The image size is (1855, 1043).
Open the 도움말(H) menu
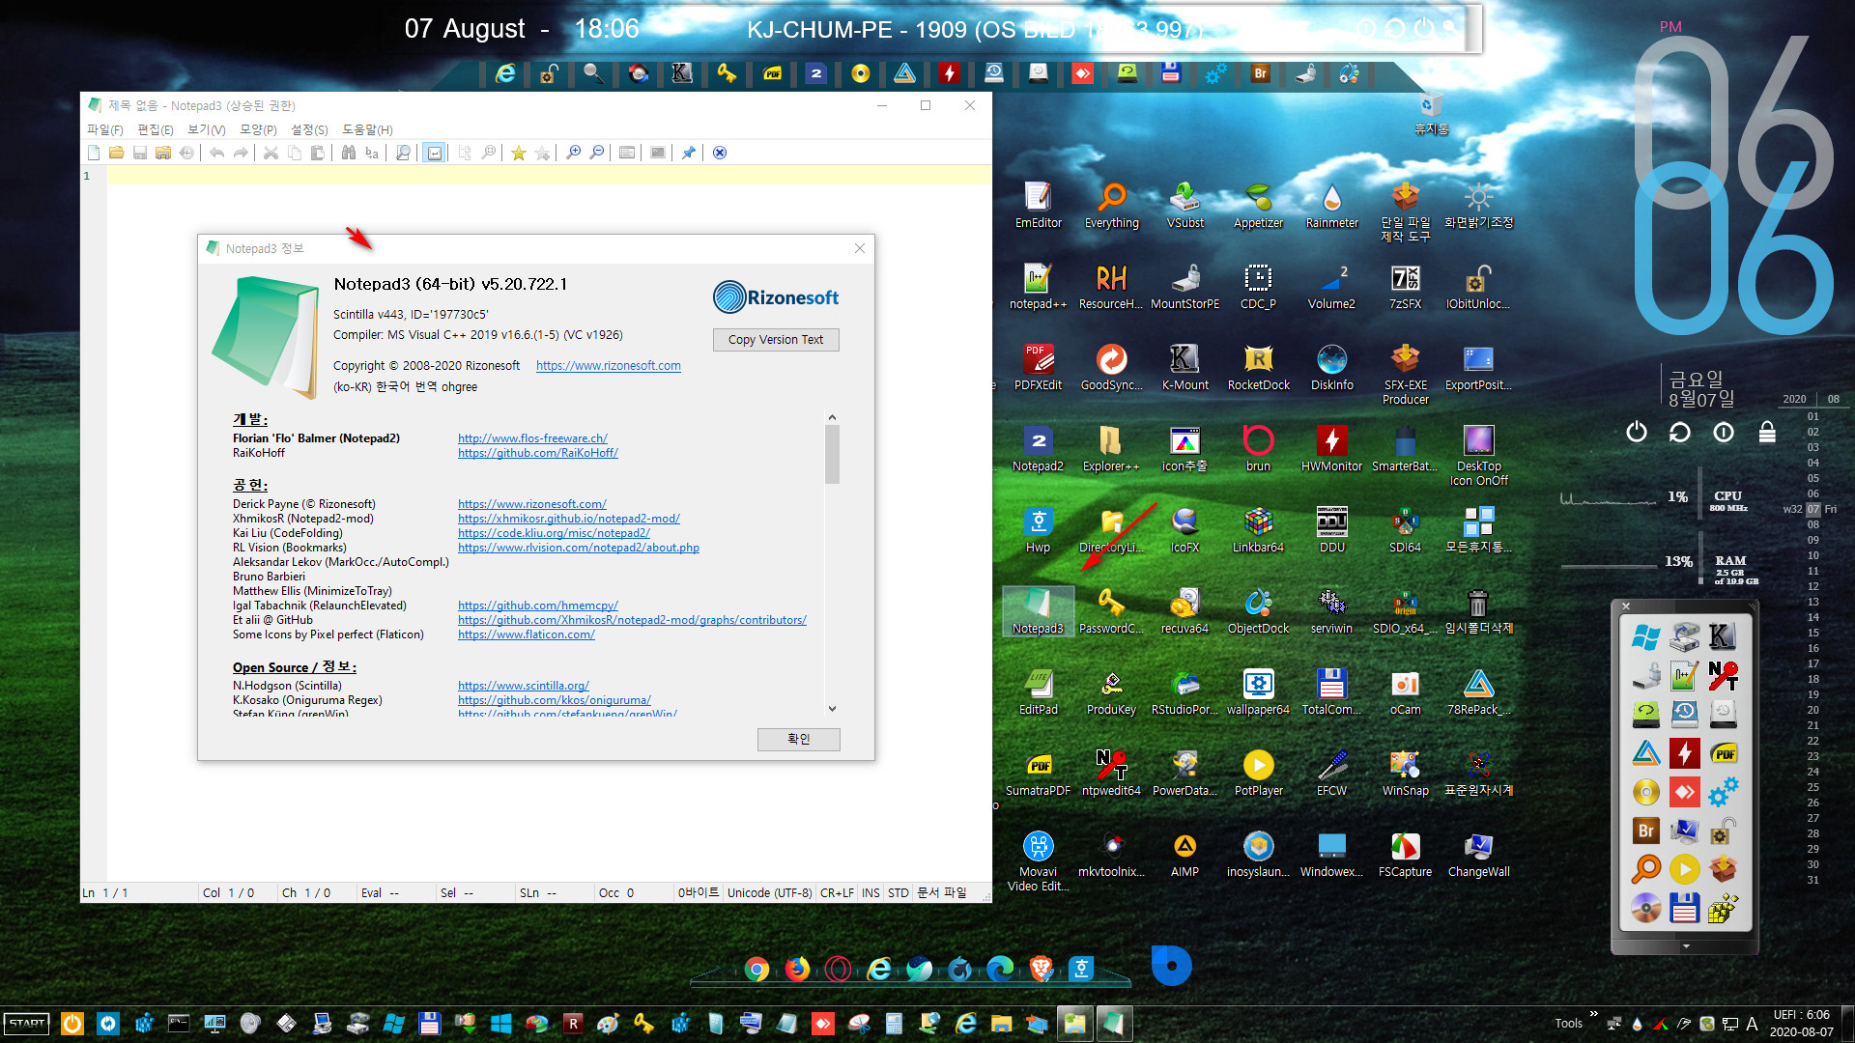(x=367, y=129)
